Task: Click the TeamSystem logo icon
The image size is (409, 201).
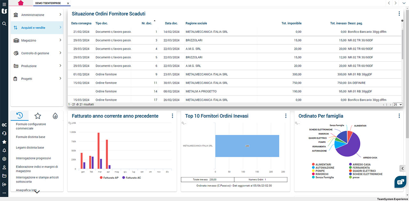Action: [x=4, y=11]
